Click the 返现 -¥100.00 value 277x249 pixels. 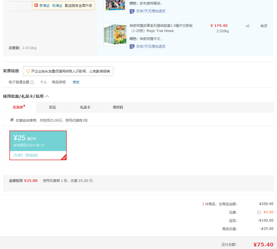point(266,220)
